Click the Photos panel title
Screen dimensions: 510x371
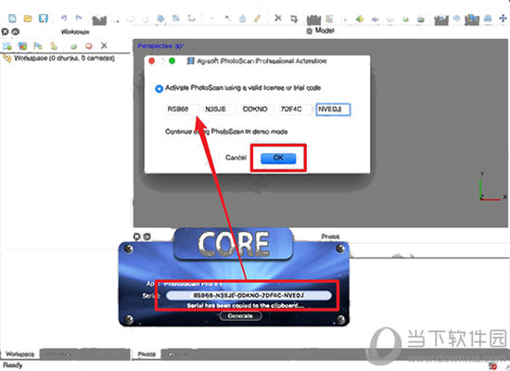pyautogui.click(x=330, y=237)
